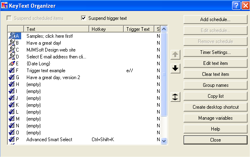Open Group names
The height and width of the screenshot is (157, 250).
tap(215, 85)
